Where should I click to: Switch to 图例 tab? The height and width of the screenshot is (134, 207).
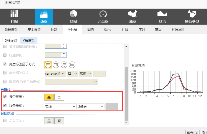coord(91,29)
